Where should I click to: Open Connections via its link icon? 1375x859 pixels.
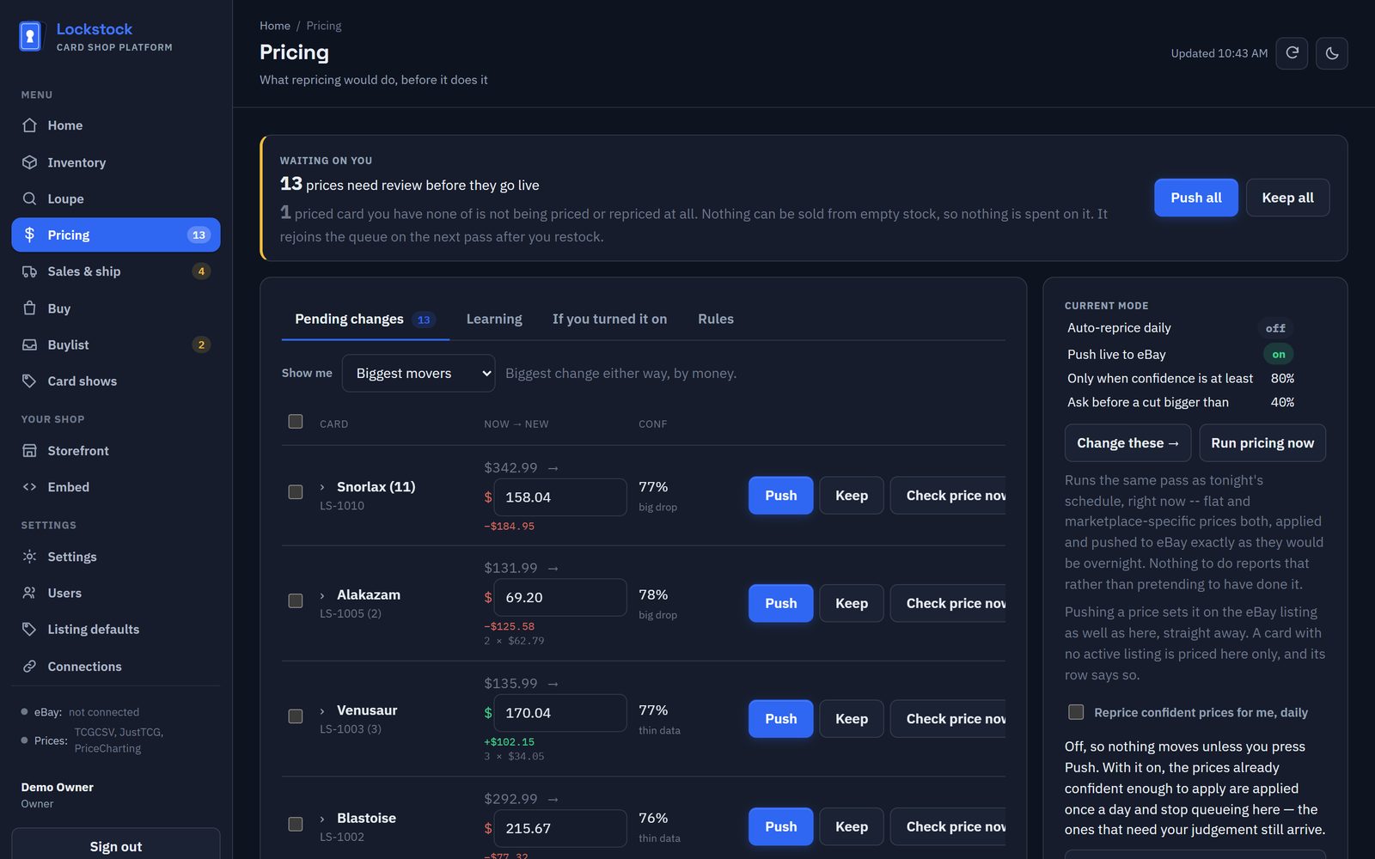[x=29, y=667]
